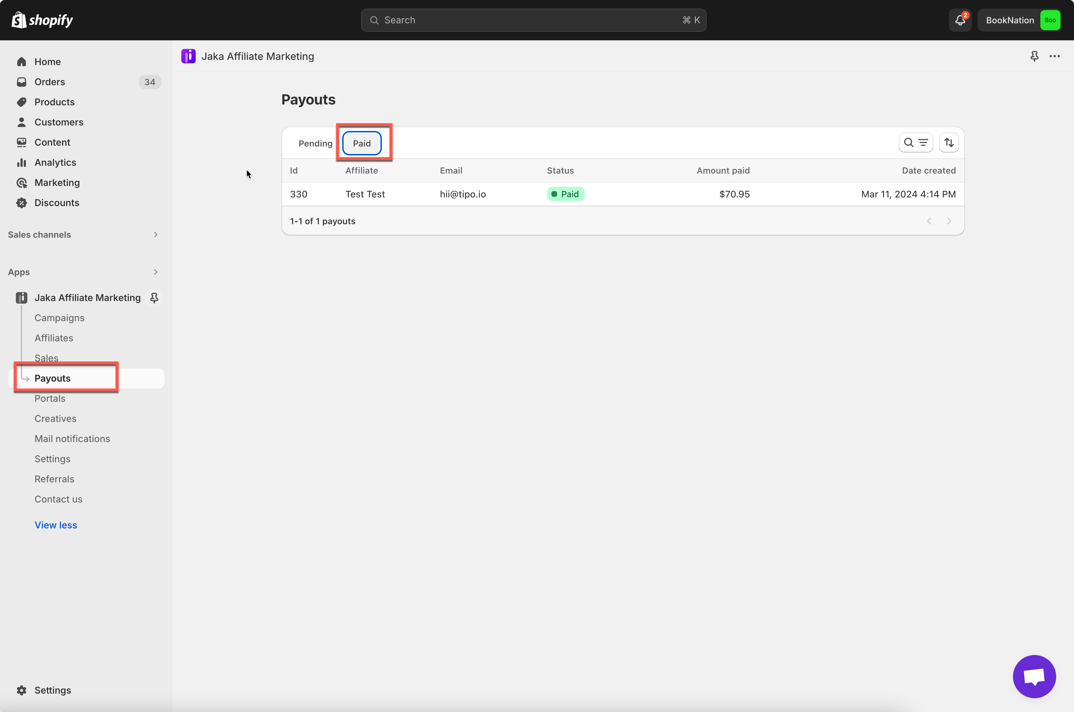Open the Orders page in sidebar
This screenshot has height=712, width=1074.
(x=49, y=82)
